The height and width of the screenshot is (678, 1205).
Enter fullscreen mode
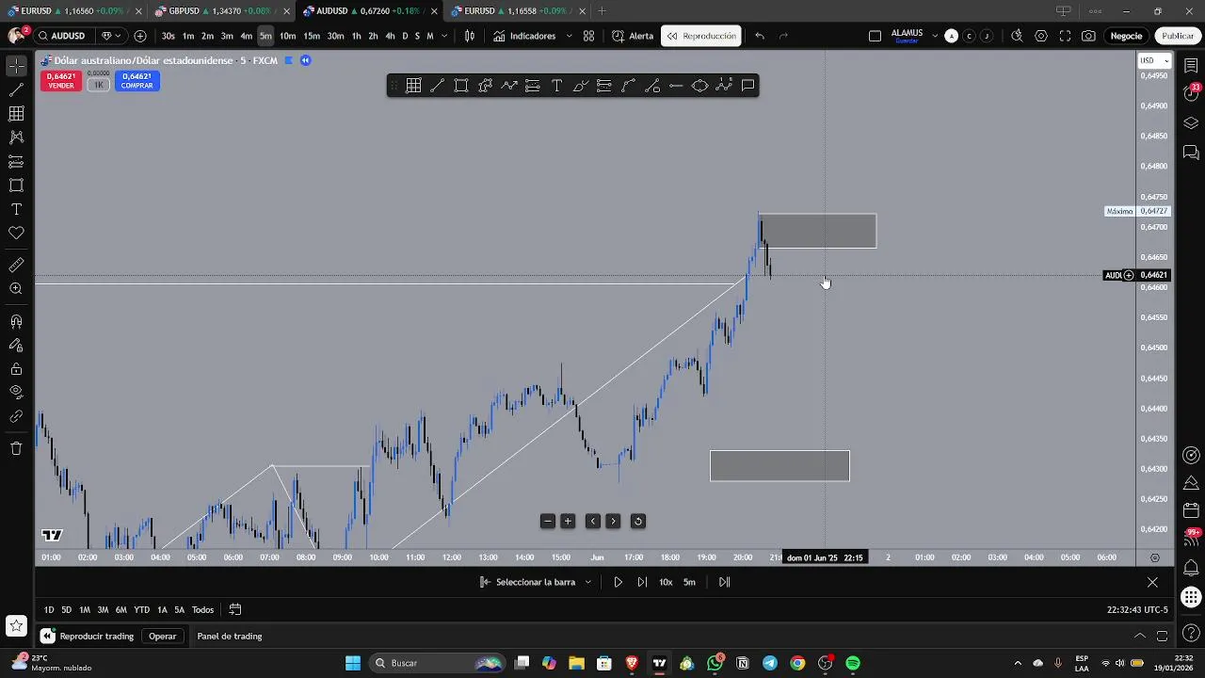click(1065, 36)
